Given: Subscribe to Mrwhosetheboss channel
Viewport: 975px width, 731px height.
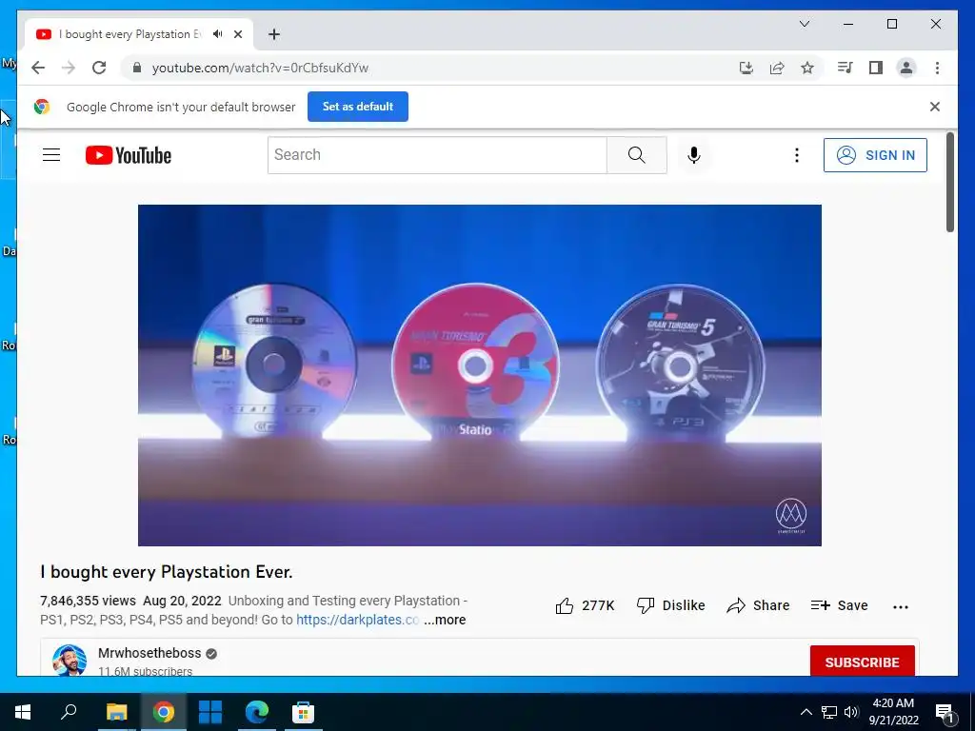Looking at the screenshot, I should click(x=862, y=662).
